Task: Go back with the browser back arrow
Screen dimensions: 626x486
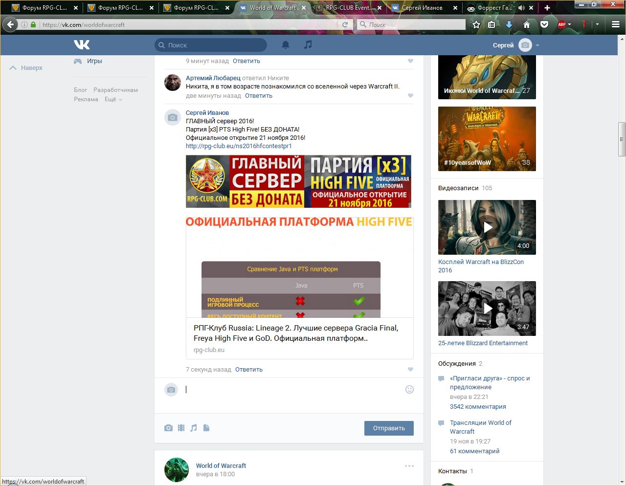Action: click(x=10, y=24)
